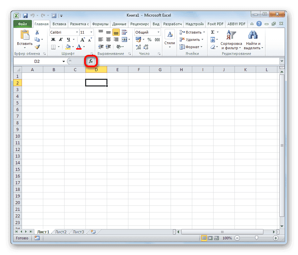This screenshot has width=298, height=255.
Task: Click the center alignment icon
Action: click(x=108, y=40)
